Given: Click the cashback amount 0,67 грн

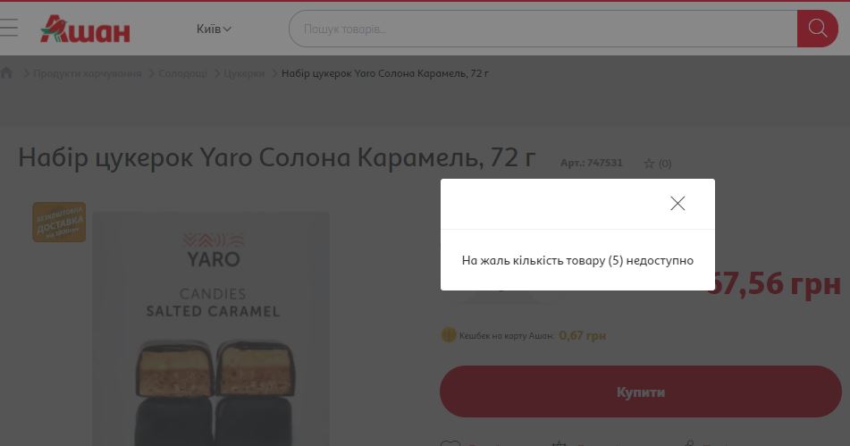Looking at the screenshot, I should tap(582, 335).
